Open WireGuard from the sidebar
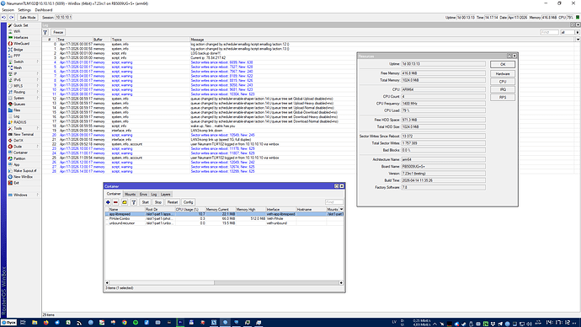This screenshot has height=327, width=581. (21, 43)
